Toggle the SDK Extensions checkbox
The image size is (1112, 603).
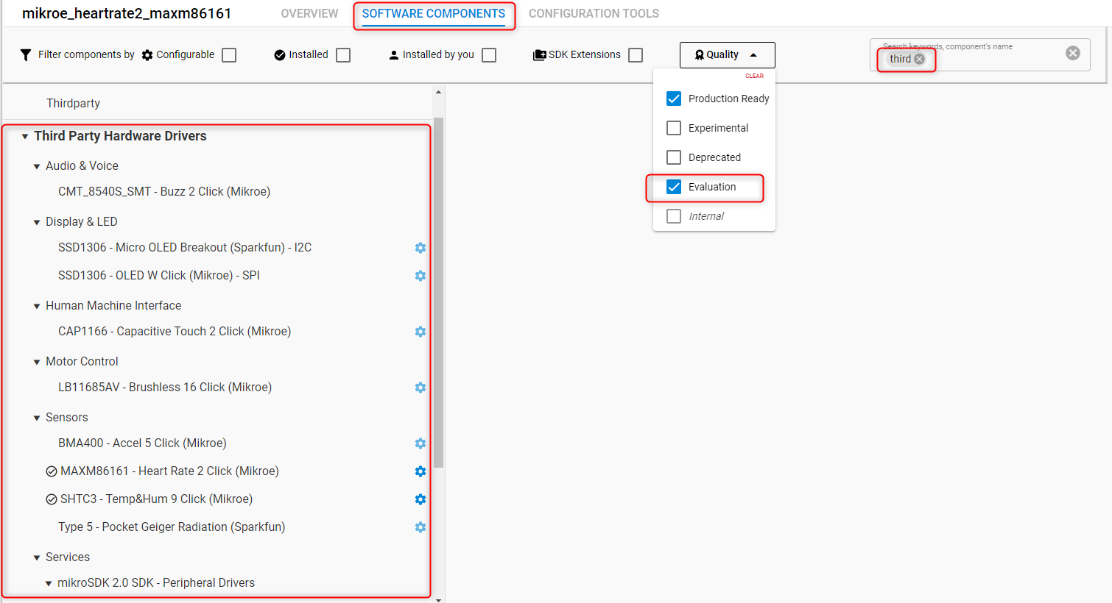[x=636, y=55]
